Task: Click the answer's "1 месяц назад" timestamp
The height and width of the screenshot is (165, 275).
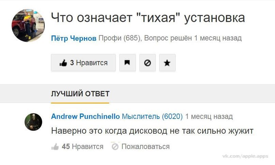Action: (x=209, y=117)
